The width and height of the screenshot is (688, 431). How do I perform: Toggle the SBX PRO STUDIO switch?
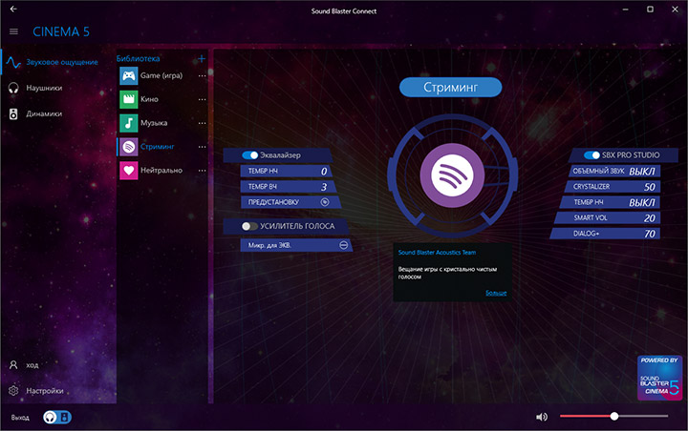point(591,155)
